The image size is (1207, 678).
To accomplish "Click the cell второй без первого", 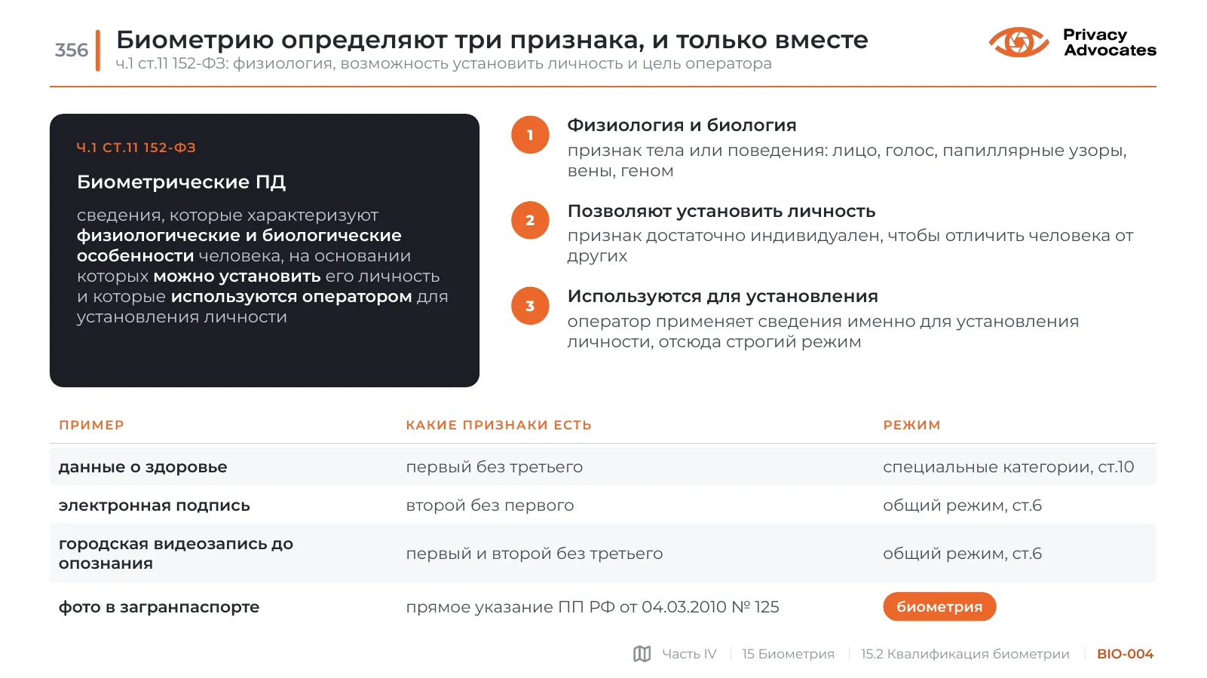I will click(x=489, y=505).
